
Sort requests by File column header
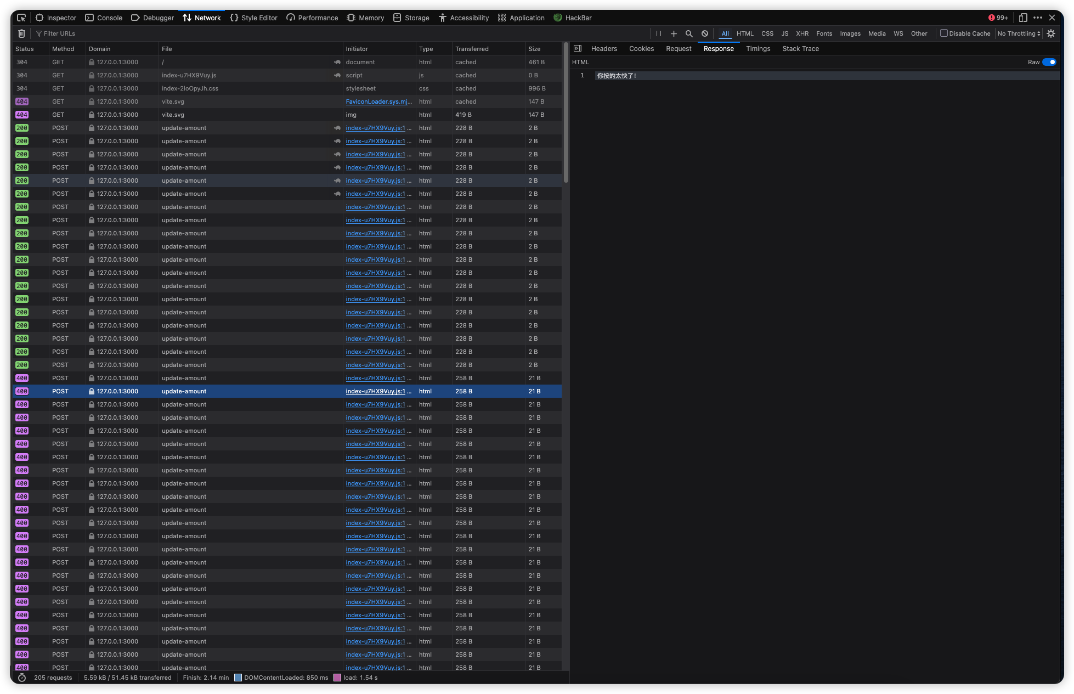click(x=251, y=49)
